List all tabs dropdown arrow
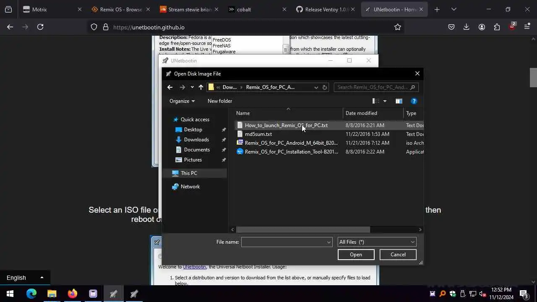This screenshot has height=302, width=537. pyautogui.click(x=454, y=9)
